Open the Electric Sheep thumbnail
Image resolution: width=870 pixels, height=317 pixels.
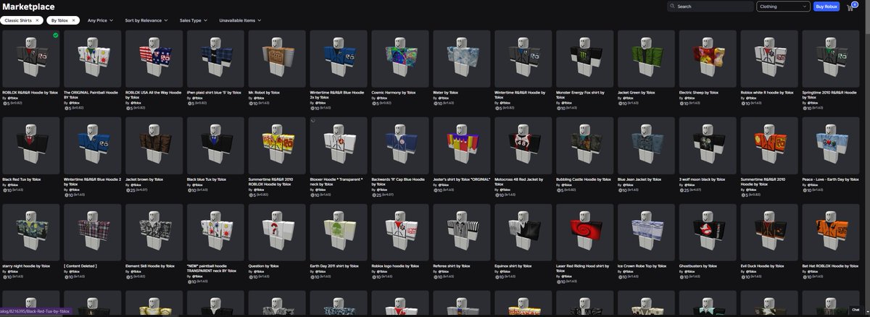tap(708, 59)
